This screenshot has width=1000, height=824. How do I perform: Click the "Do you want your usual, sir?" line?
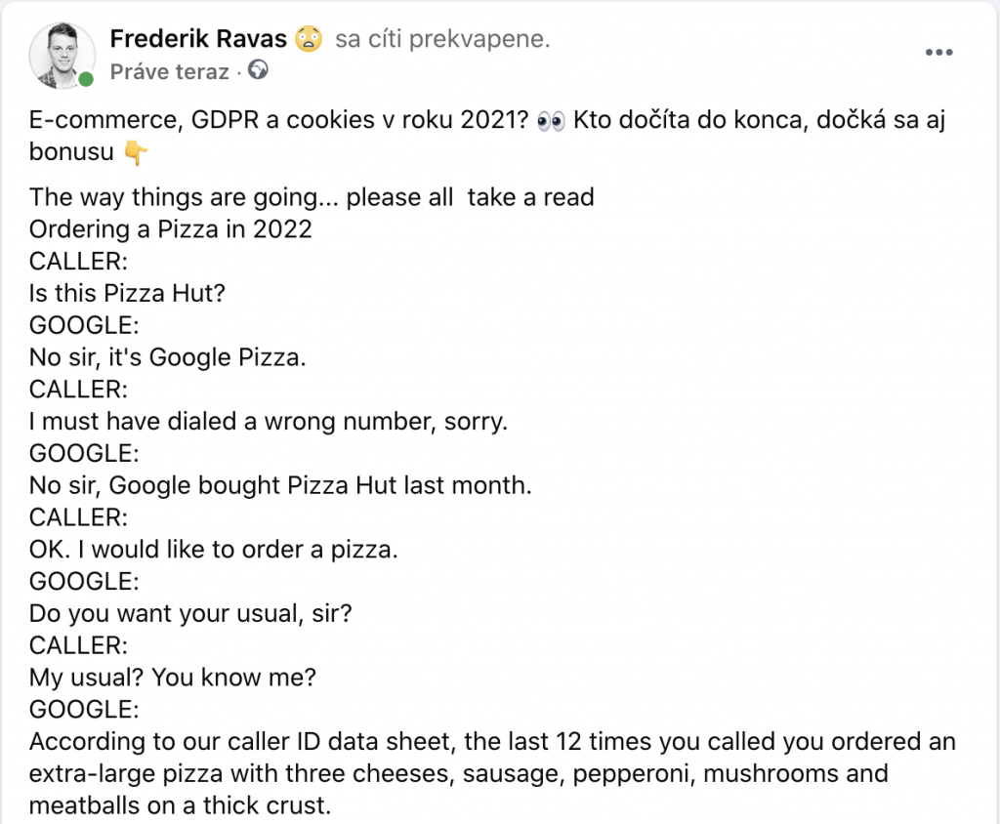click(x=190, y=613)
